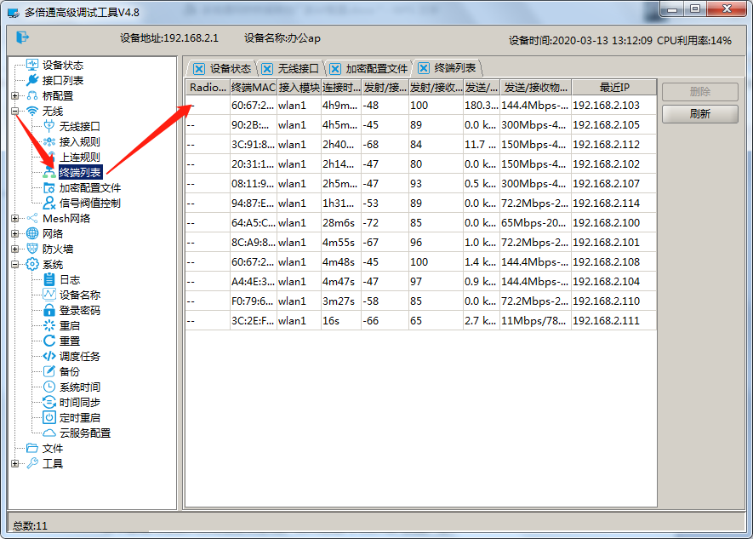Close the 设备状态 tab via its X icon
Screen dimensions: 753x539
tap(199, 69)
